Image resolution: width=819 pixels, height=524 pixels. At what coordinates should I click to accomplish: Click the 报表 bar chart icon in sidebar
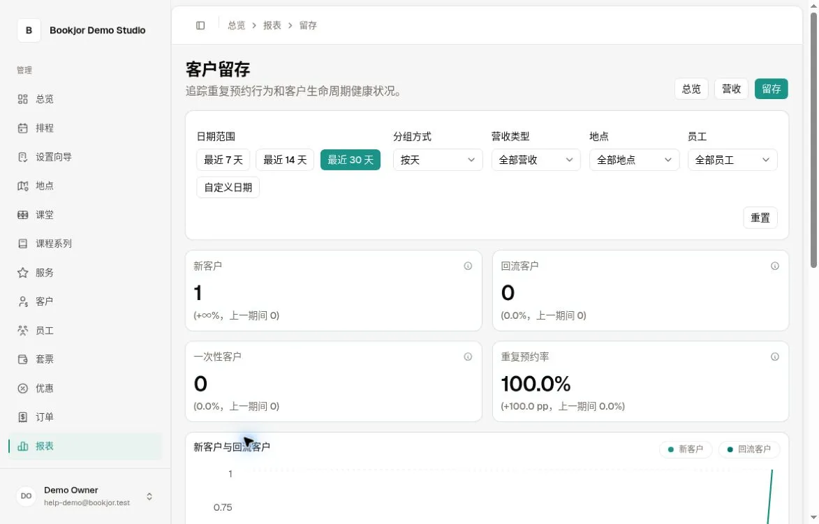tap(22, 447)
